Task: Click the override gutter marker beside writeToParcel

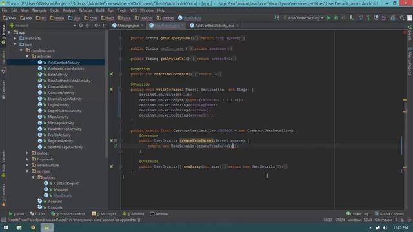Action: click(x=111, y=90)
